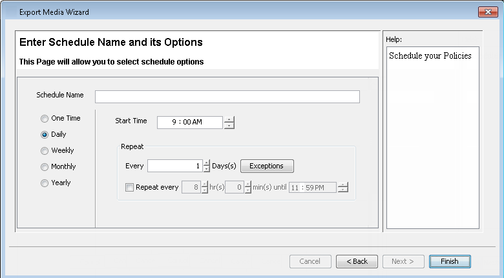Screen dimensions: 504x278
Task: Click the Every days number field
Action: coord(174,166)
